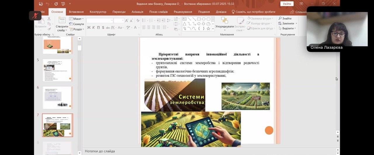This screenshot has height=155, width=374.
Task: Toggle italic (К) formatting
Action: [93, 28]
